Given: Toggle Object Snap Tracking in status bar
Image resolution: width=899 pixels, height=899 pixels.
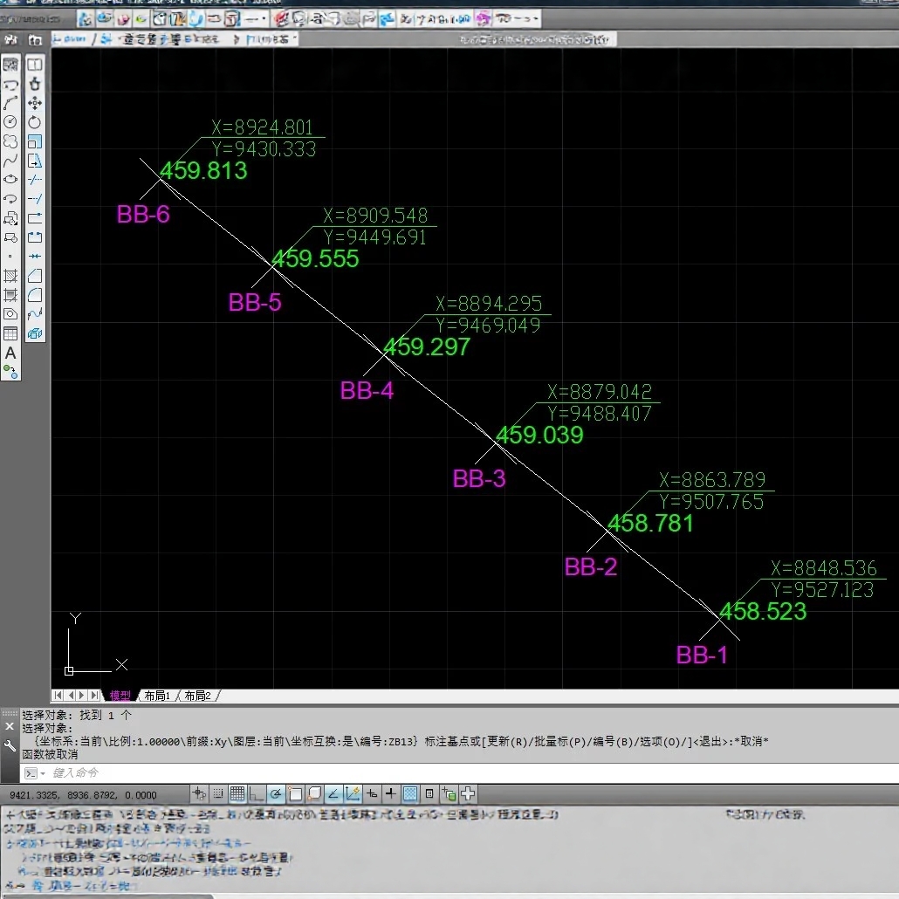Looking at the screenshot, I should pyautogui.click(x=333, y=794).
